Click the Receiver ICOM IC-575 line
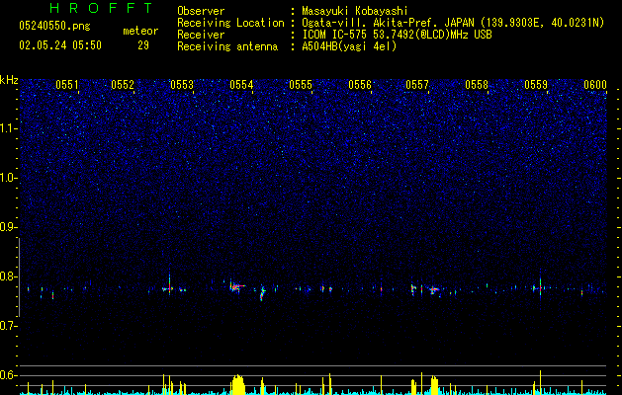The image size is (622, 395). coord(397,35)
